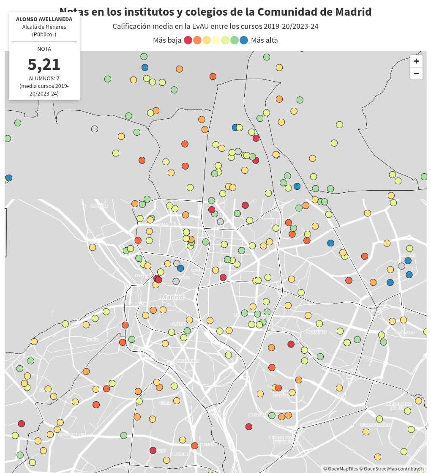Select the light orange legend swatch
The height and width of the screenshot is (473, 431).
pos(207,40)
